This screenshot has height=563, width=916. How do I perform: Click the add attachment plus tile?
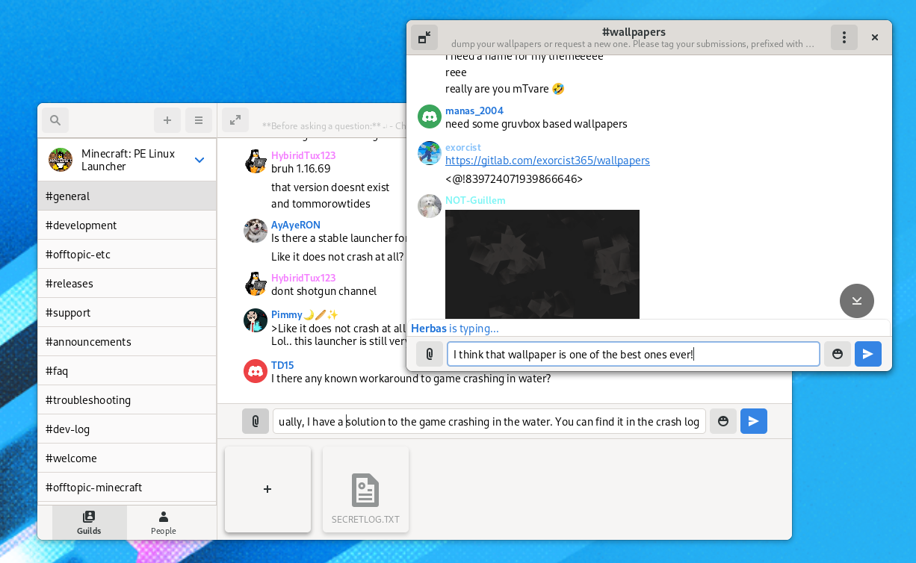pos(267,490)
